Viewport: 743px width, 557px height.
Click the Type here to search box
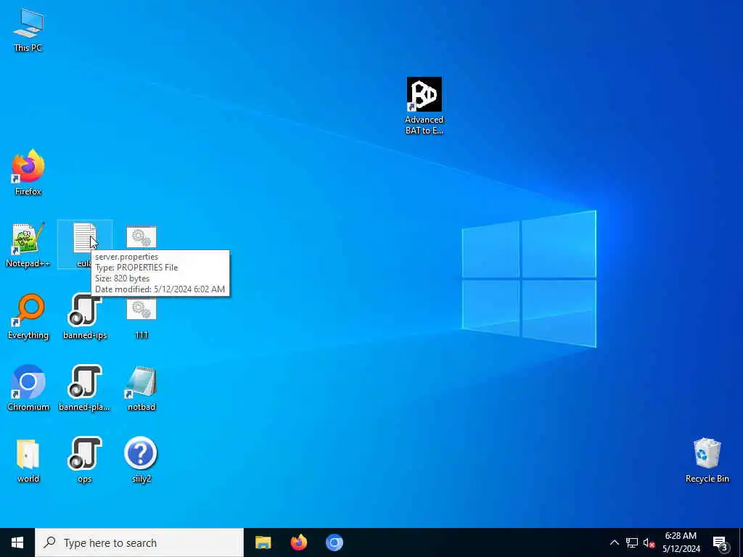click(x=139, y=542)
